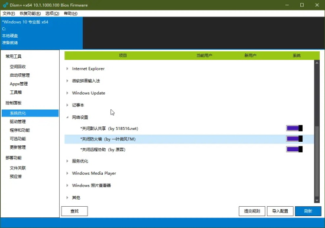
Task: Click the list scrollbar up arrow
Action: point(317,63)
